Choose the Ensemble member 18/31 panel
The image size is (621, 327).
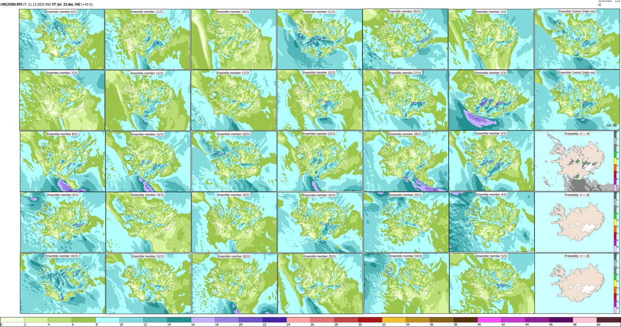coord(234,162)
